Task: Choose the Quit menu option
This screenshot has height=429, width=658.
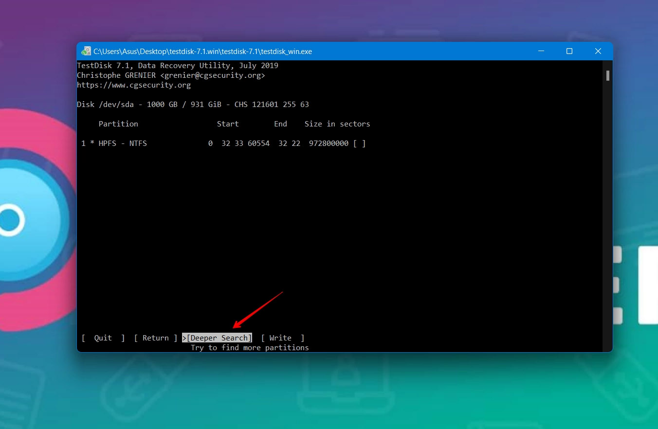Action: click(x=103, y=338)
